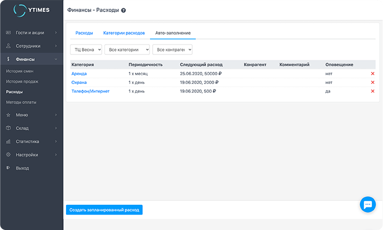Open the ТЦ Весна location dropdown
This screenshot has width=383, height=230.
coord(86,49)
